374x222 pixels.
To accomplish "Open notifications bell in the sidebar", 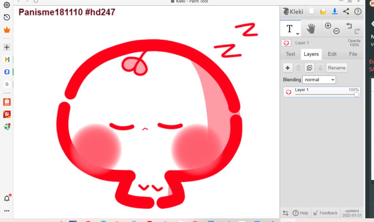I will point(7,198).
